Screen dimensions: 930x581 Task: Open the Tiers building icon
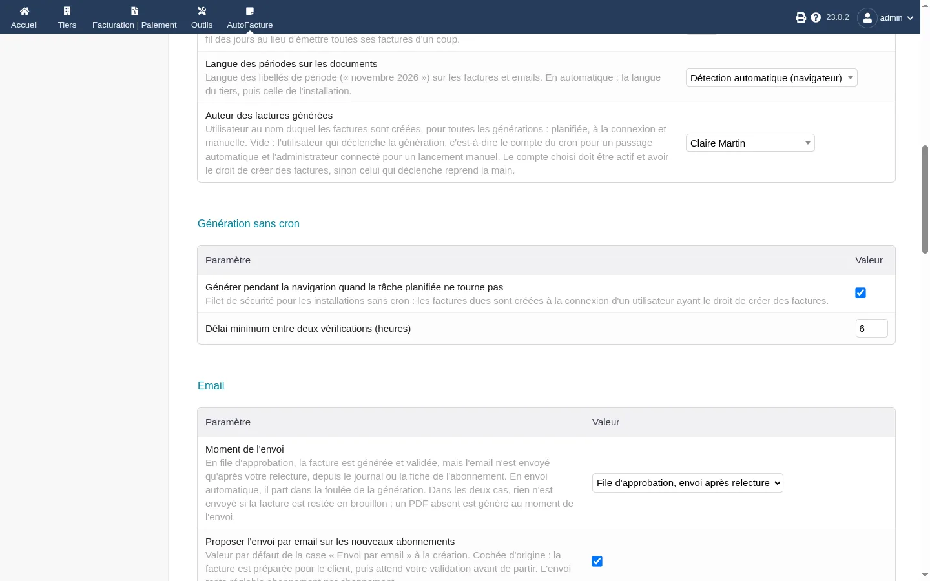[x=67, y=11]
